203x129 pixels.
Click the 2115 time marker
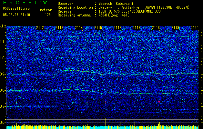click(98, 28)
